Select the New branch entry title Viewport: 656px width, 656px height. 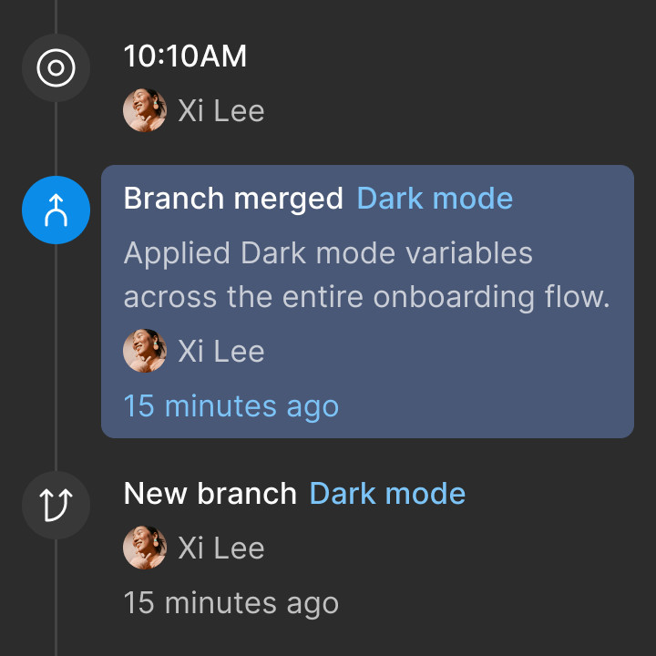click(210, 494)
